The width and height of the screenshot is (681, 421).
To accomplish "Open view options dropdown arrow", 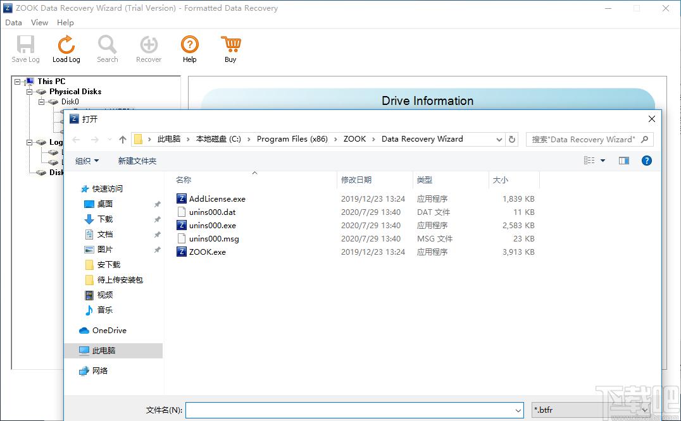I will pos(603,161).
